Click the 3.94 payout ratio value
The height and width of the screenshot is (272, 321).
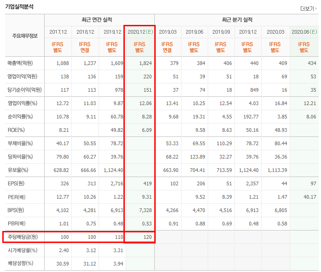point(118,264)
